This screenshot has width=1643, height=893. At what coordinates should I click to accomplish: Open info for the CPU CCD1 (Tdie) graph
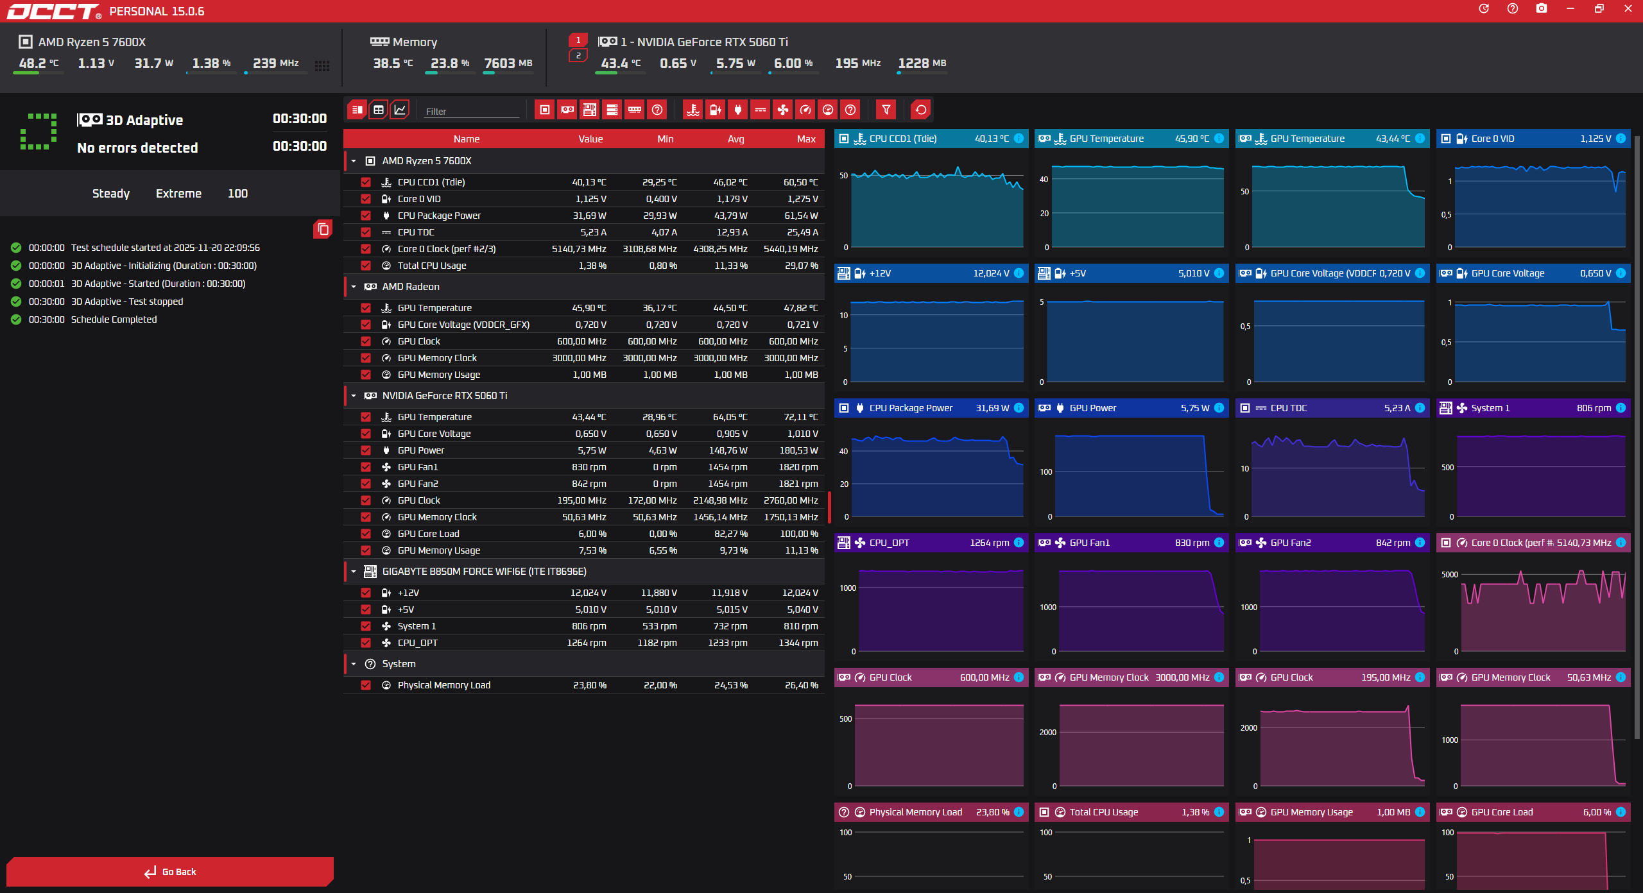tap(1019, 139)
